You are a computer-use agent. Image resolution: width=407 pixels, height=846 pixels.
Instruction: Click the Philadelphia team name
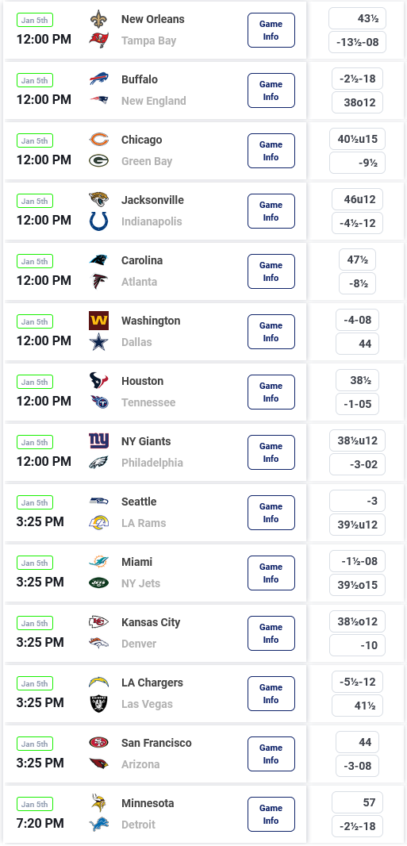(152, 463)
